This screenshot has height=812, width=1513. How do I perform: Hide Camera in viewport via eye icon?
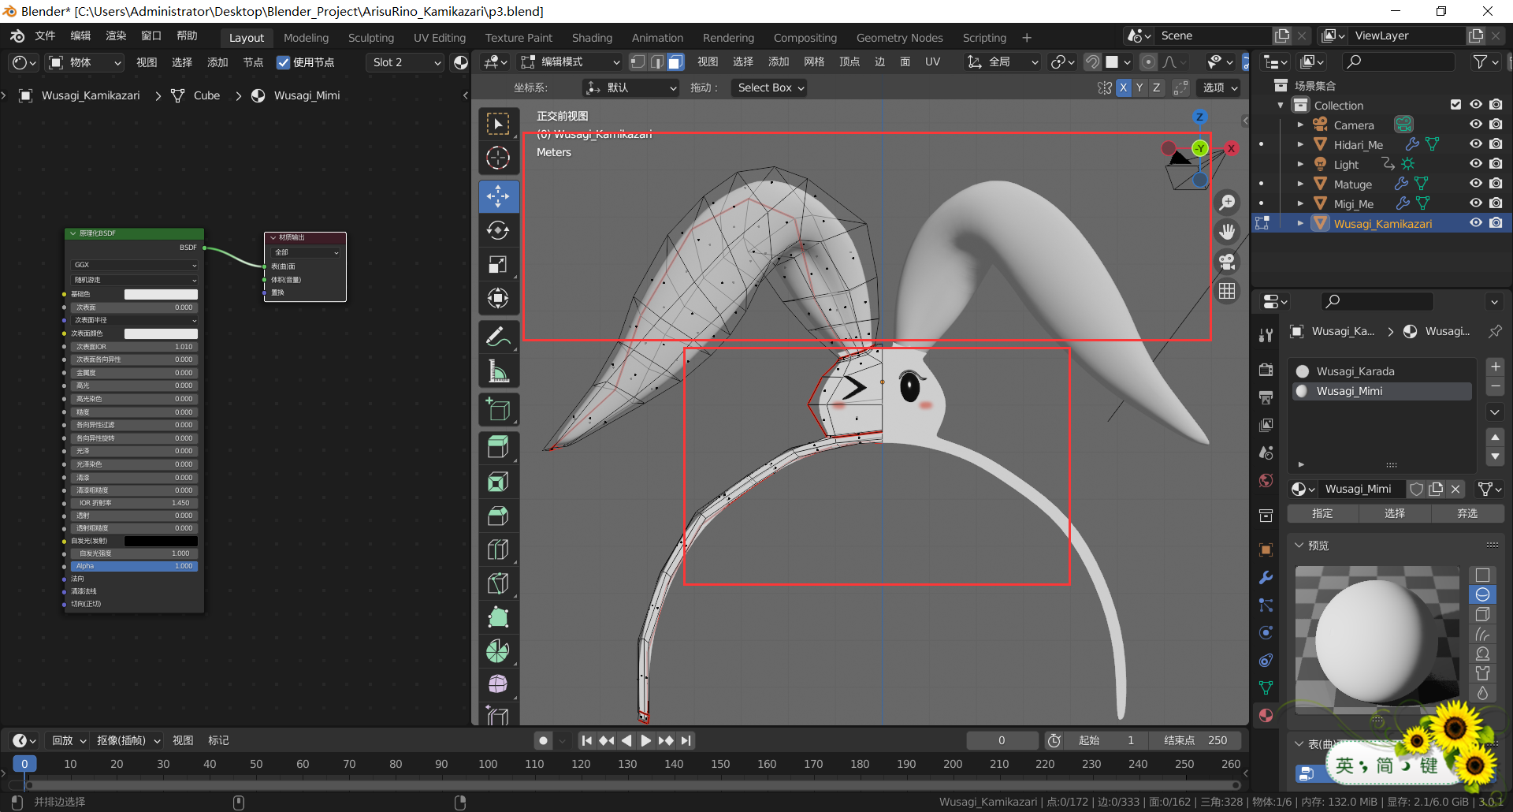(1476, 125)
